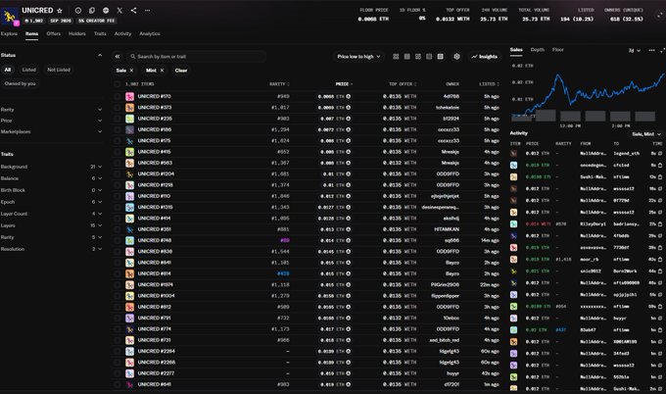The height and width of the screenshot is (394, 666).
Task: Check the box for UNICRED #1204
Action: click(x=118, y=173)
